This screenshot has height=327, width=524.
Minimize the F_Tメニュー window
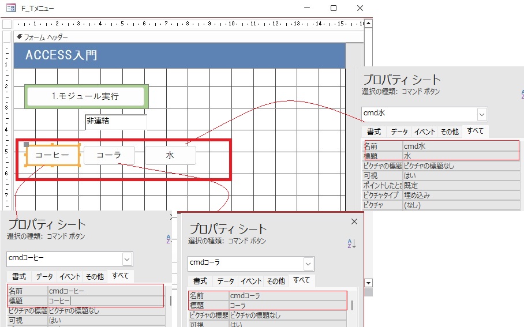307,8
